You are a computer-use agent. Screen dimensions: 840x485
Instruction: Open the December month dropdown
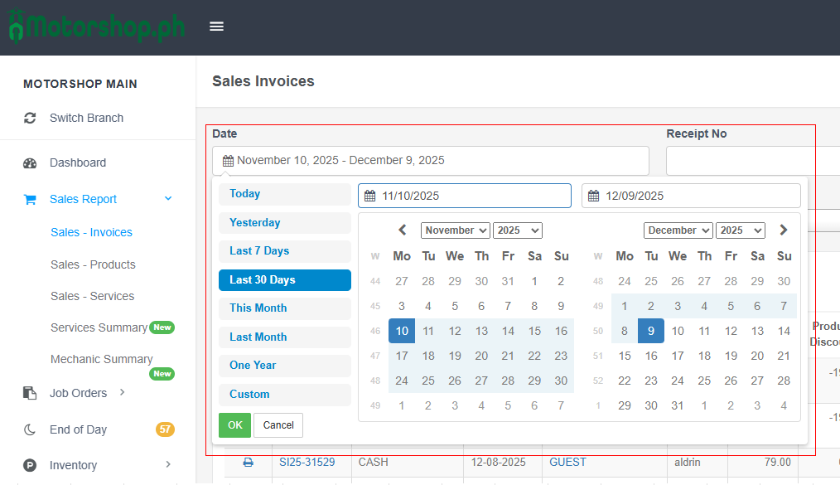pos(678,230)
